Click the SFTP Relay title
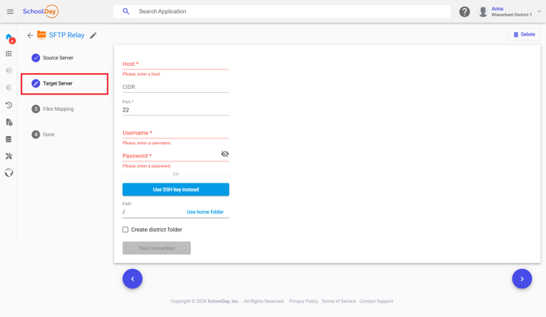The image size is (546, 317). tap(67, 35)
